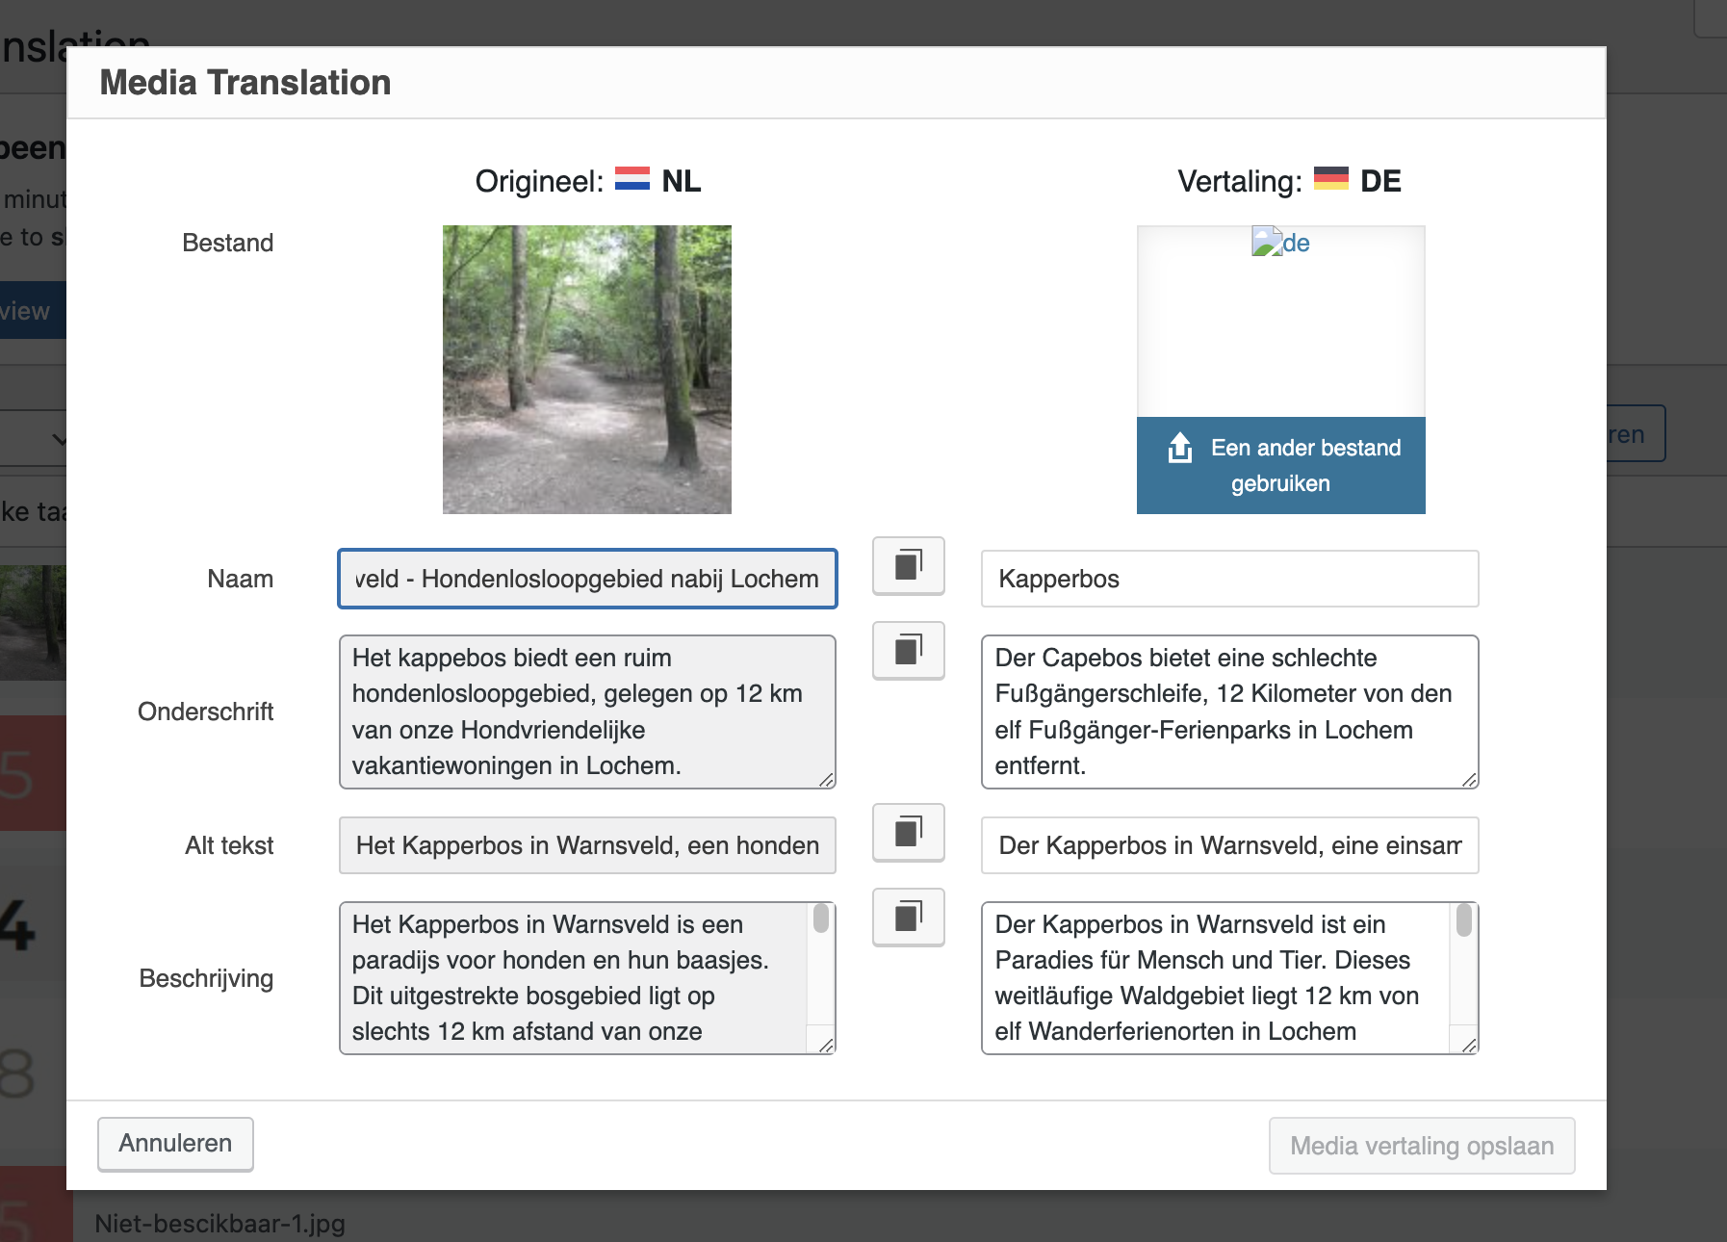Copy the original Naam to the translation

pos(908,565)
